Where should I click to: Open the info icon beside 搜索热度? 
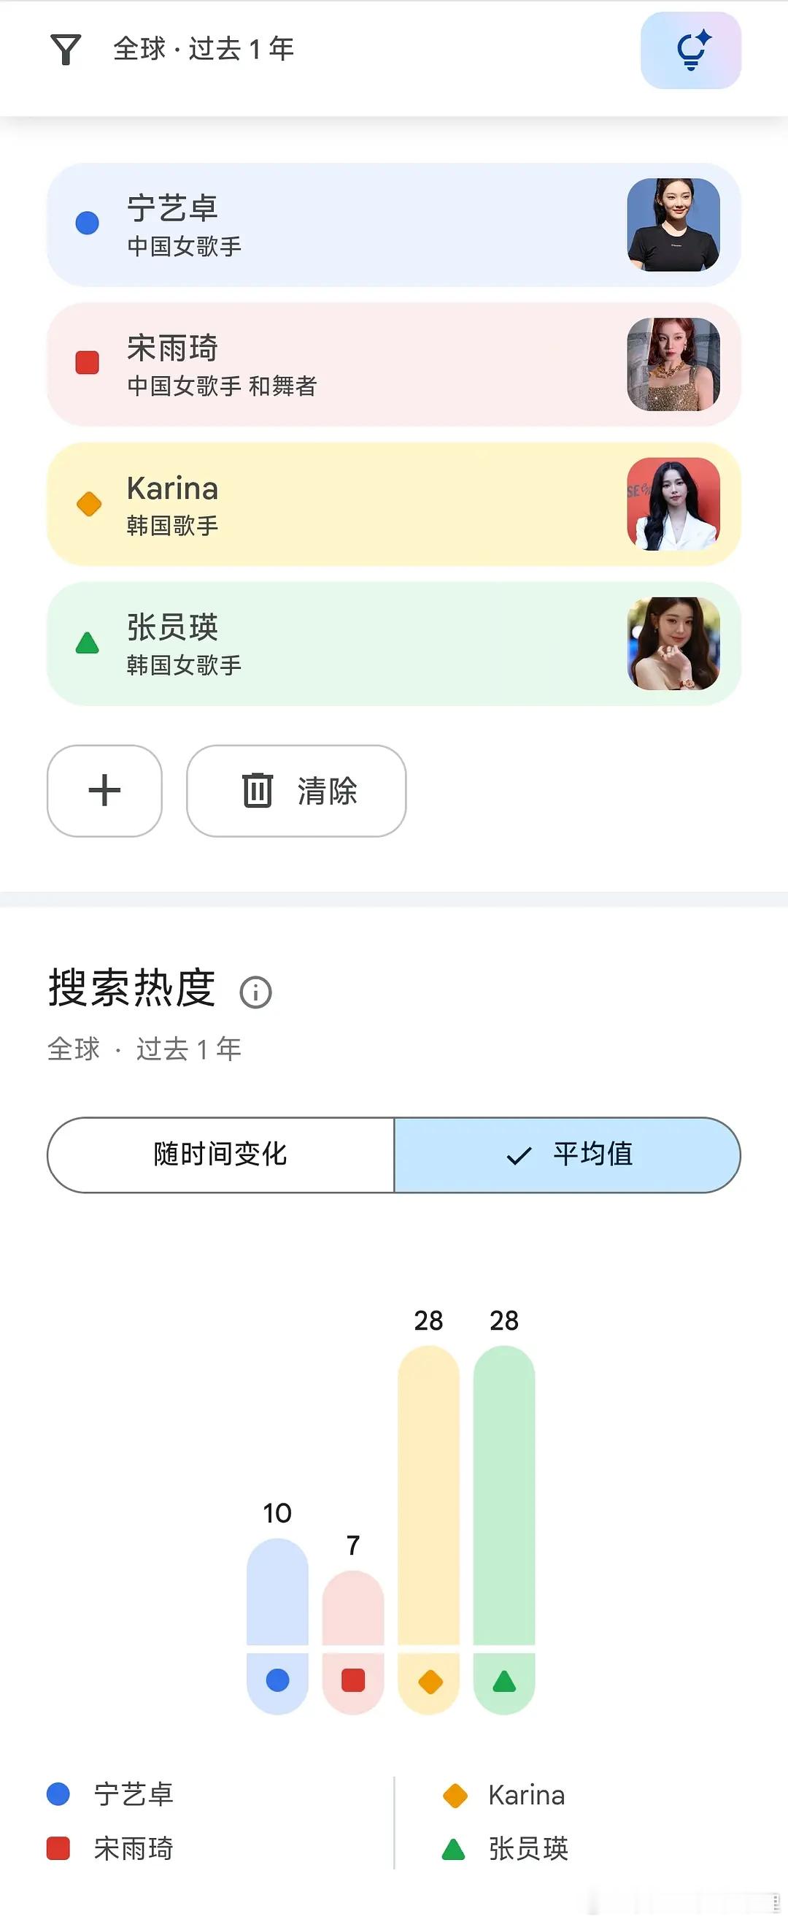(255, 992)
